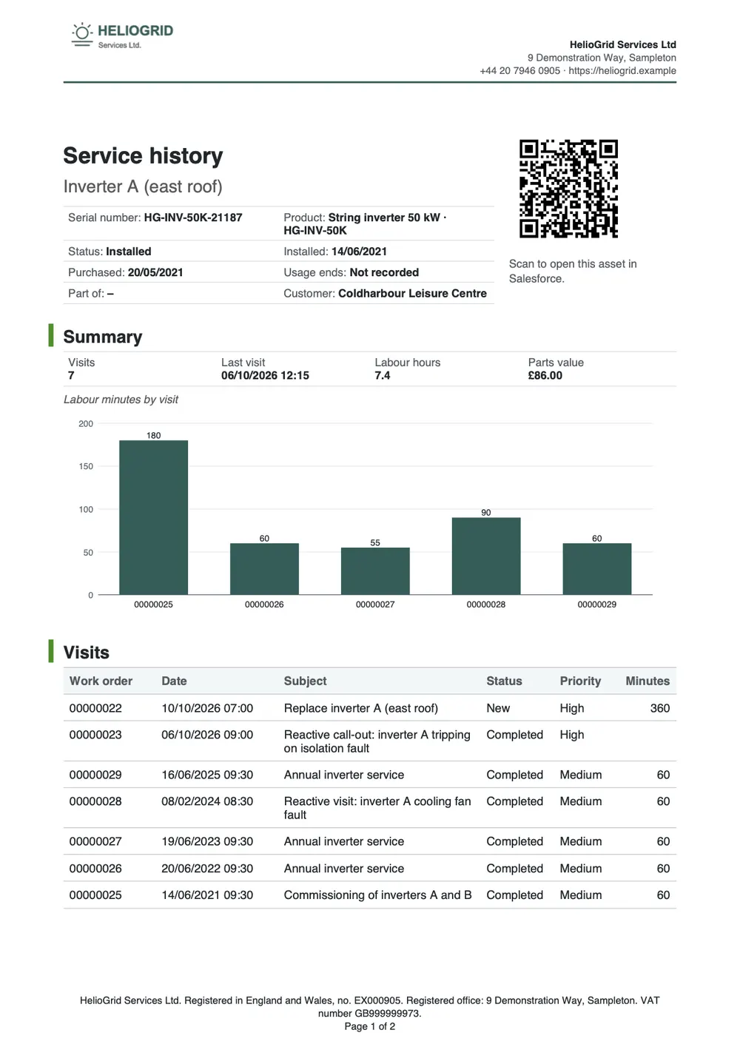Screen dimensions: 740x1047
Task: Click the "Priority" column header
Action: point(580,681)
